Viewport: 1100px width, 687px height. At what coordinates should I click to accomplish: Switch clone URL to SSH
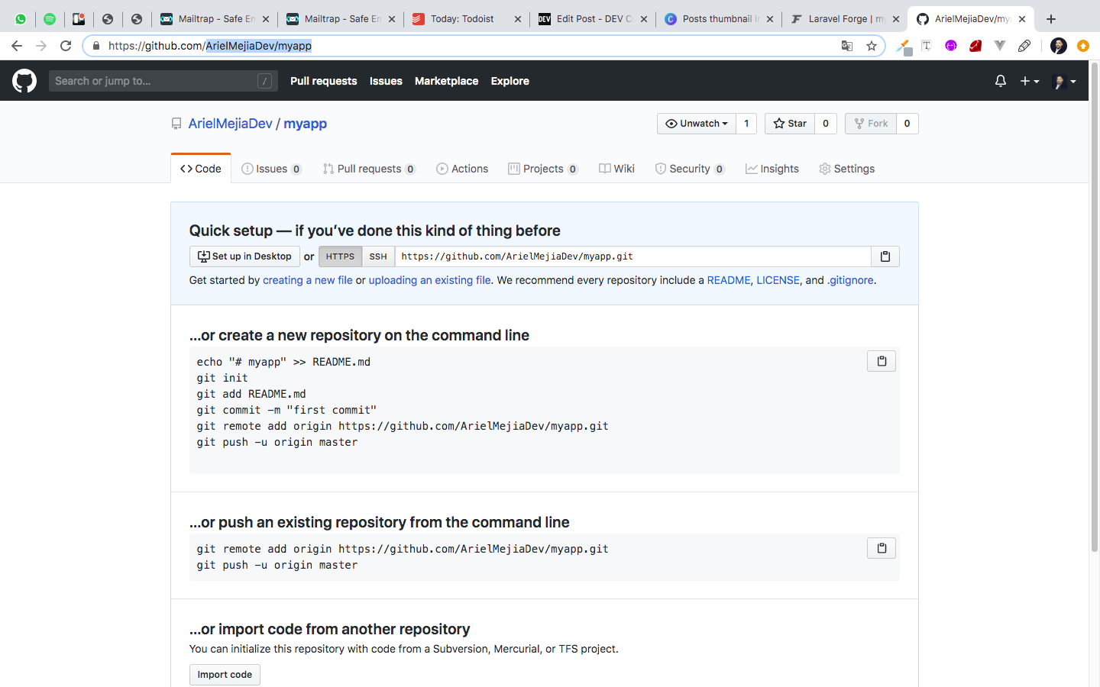(x=378, y=256)
